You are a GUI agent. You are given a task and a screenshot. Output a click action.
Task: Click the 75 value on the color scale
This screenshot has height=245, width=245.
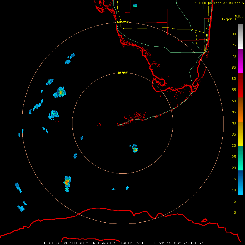[234, 45]
